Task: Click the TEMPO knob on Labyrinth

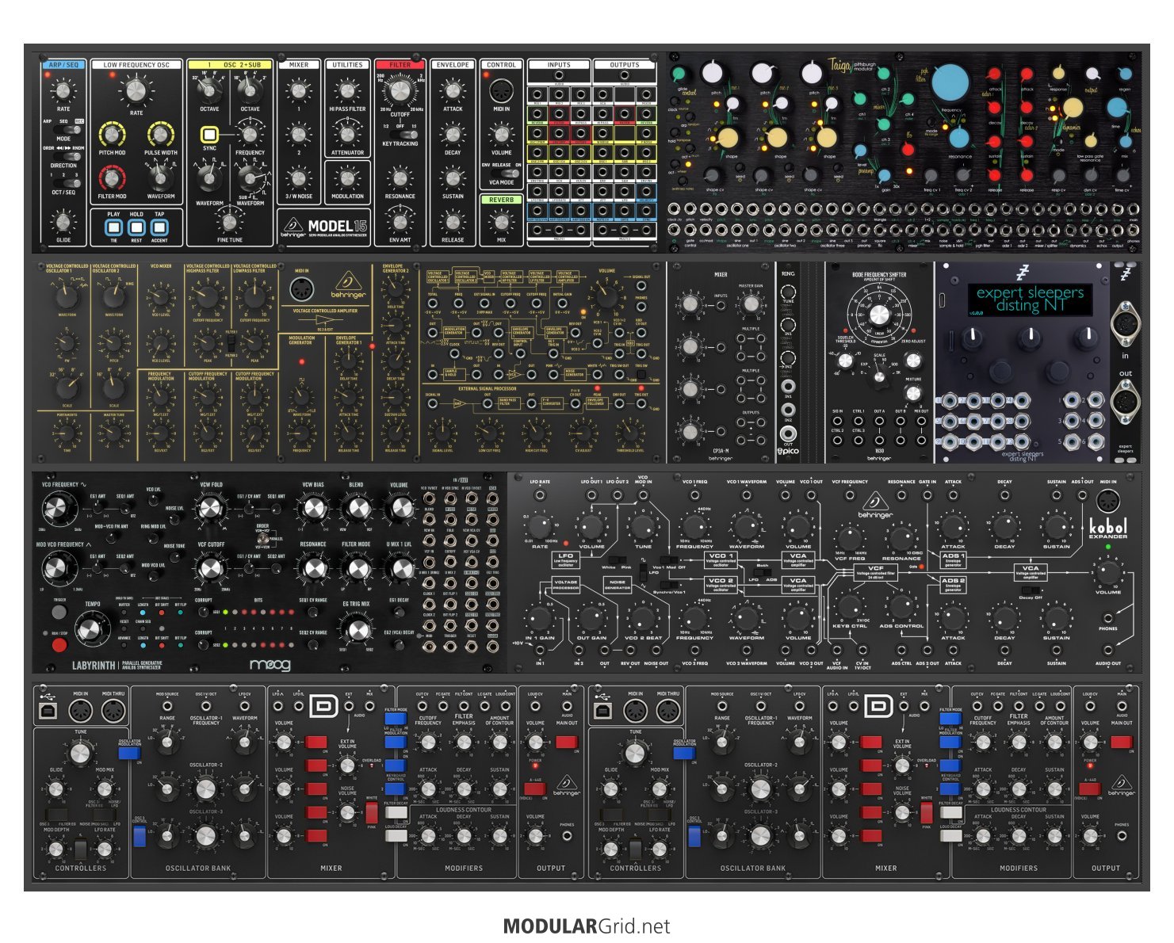Action: click(x=93, y=630)
